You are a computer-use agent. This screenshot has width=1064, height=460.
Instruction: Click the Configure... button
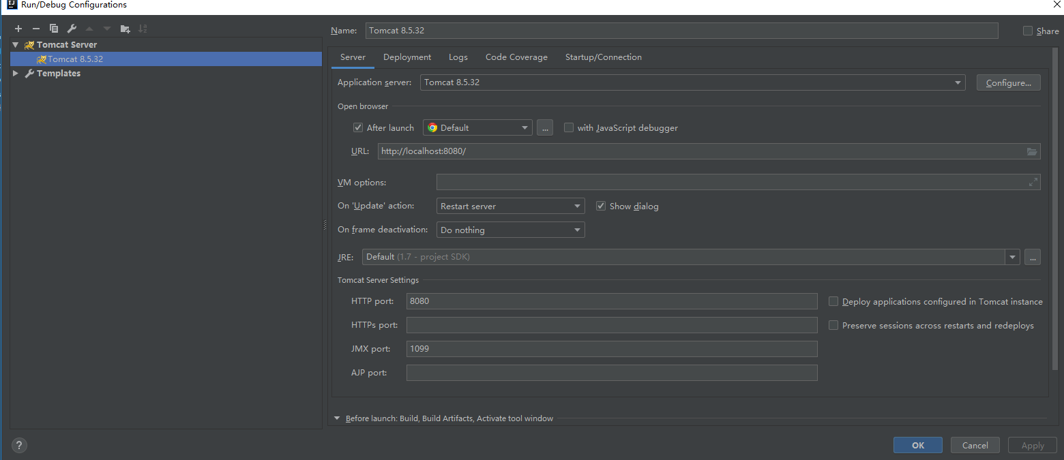(1009, 82)
